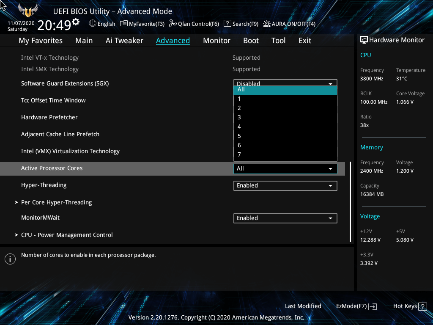Expand Per Core Hyper-Threading submenu

click(x=56, y=202)
